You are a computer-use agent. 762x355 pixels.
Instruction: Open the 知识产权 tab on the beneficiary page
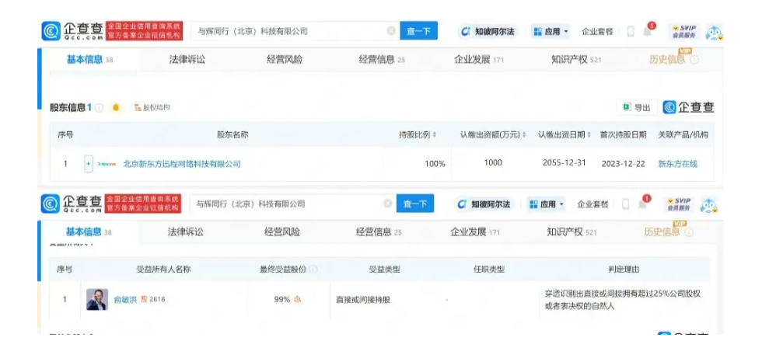tap(572, 232)
